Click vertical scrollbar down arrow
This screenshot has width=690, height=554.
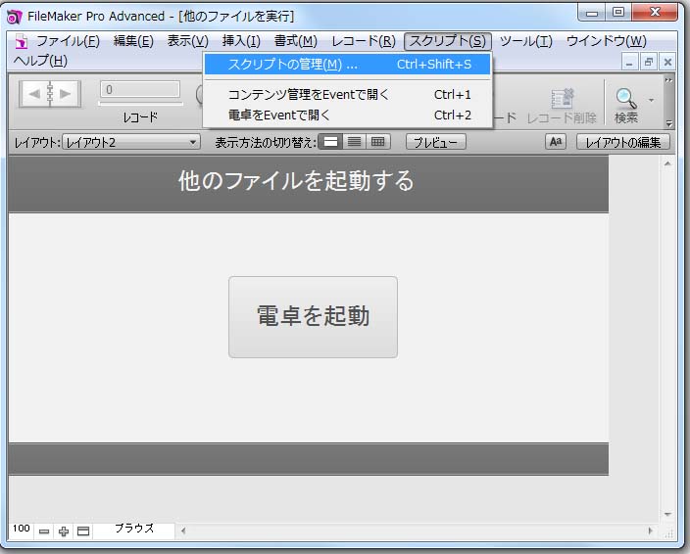[x=668, y=514]
